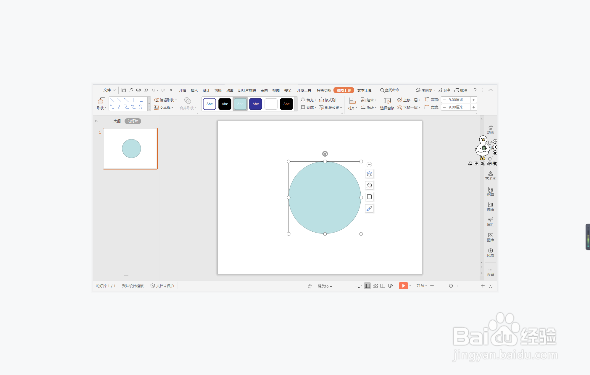
Task: Switch to reading view in status bar
Action: pos(383,286)
